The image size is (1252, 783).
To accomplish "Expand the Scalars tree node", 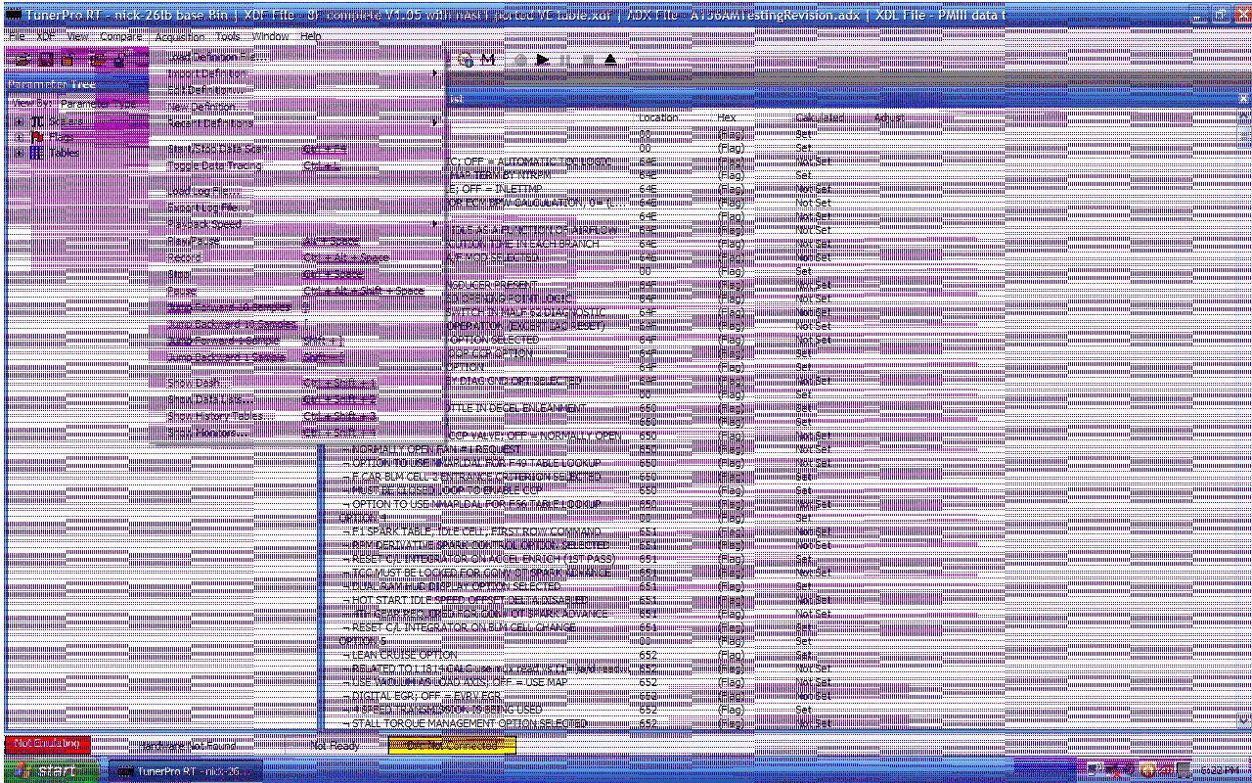I will point(20,121).
